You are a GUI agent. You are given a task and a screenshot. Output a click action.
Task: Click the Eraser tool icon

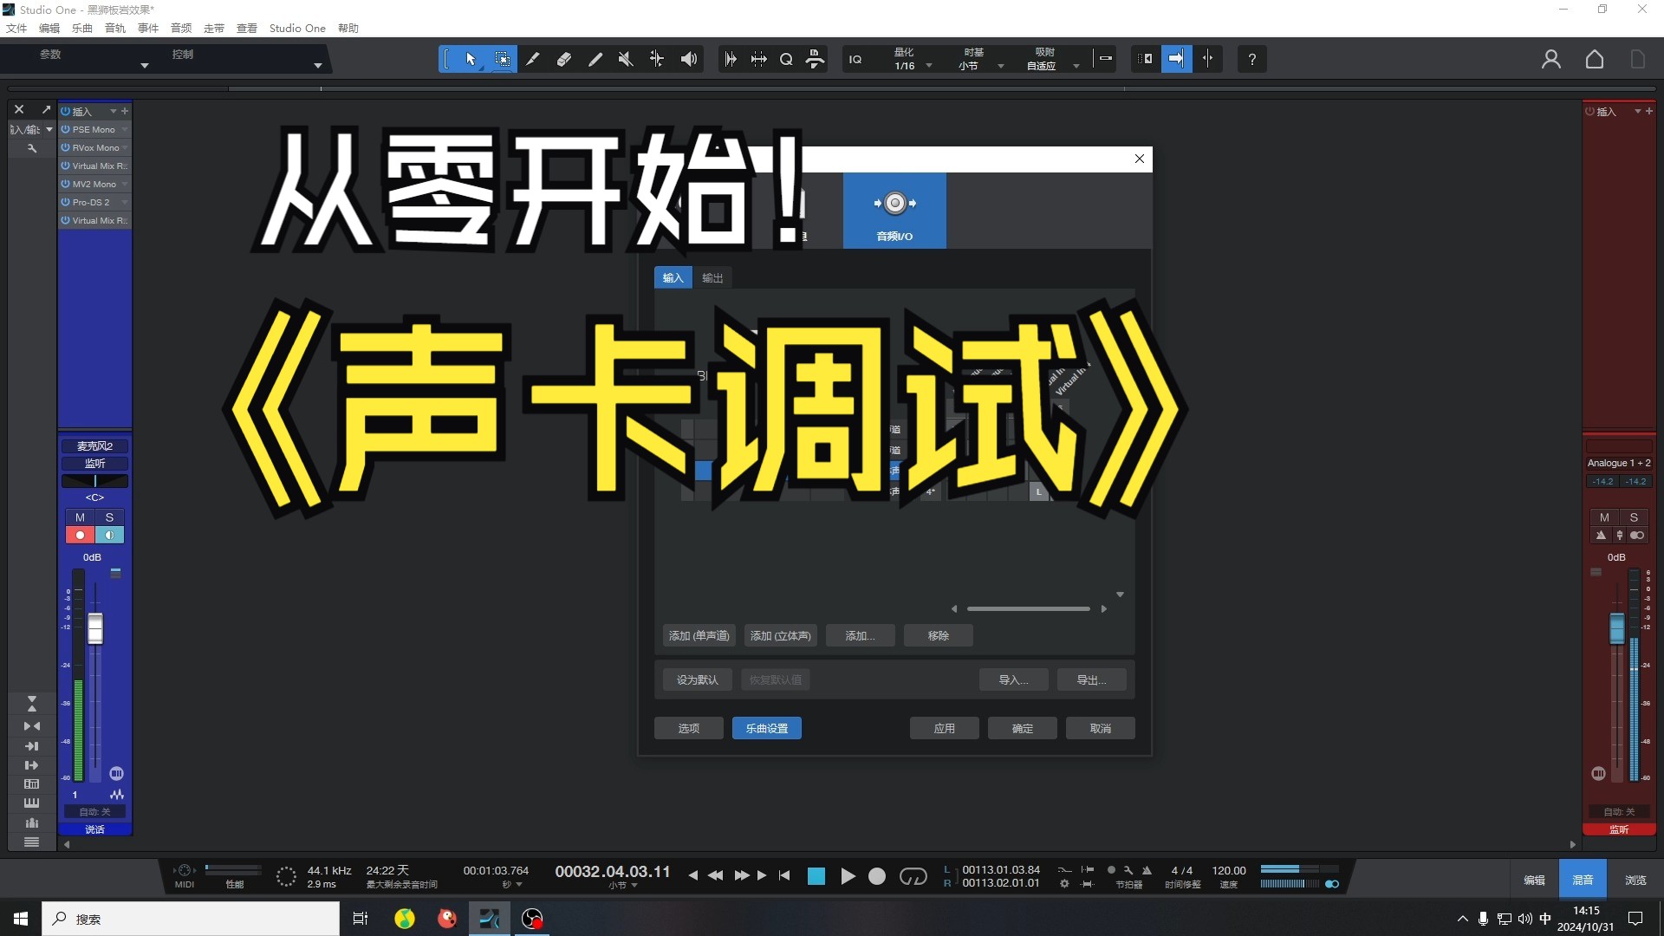[x=563, y=58]
